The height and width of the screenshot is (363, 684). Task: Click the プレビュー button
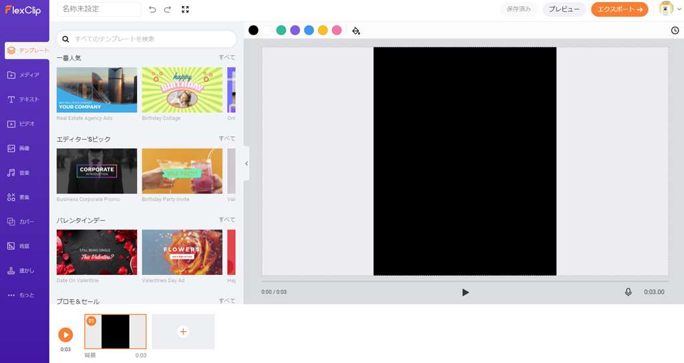(x=564, y=9)
